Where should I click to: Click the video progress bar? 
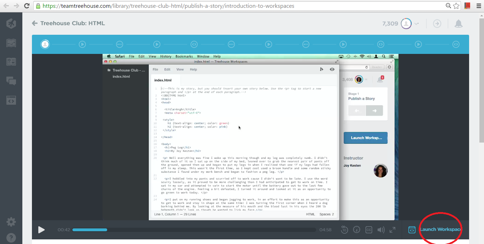click(x=194, y=230)
